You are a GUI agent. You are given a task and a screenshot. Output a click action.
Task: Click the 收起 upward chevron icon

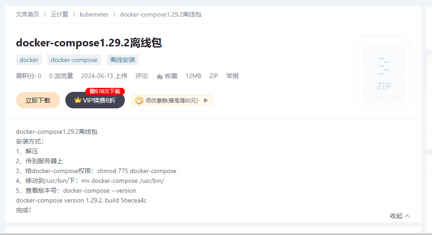pyautogui.click(x=407, y=216)
